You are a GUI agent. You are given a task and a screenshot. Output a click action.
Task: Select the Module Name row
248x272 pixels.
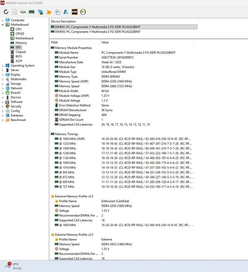click(x=121, y=52)
